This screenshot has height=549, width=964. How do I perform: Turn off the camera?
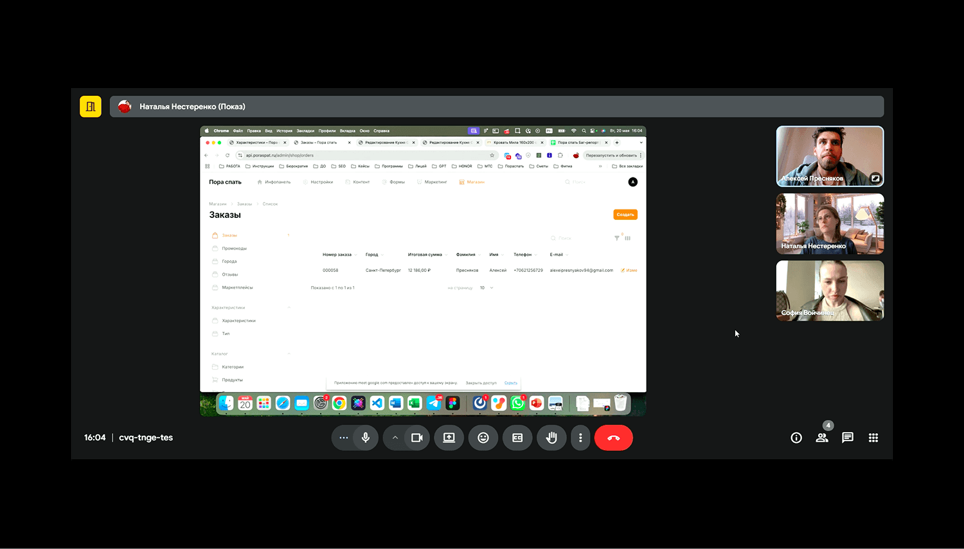click(417, 438)
